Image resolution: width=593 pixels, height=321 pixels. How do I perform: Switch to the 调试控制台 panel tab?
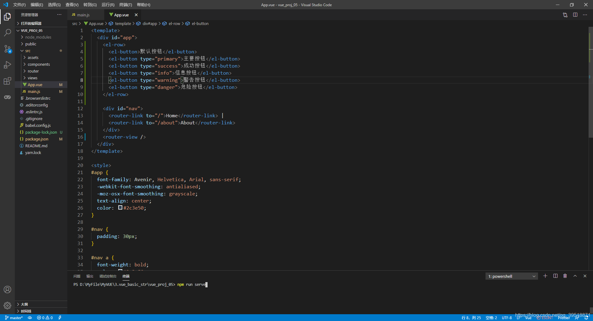tap(108, 276)
